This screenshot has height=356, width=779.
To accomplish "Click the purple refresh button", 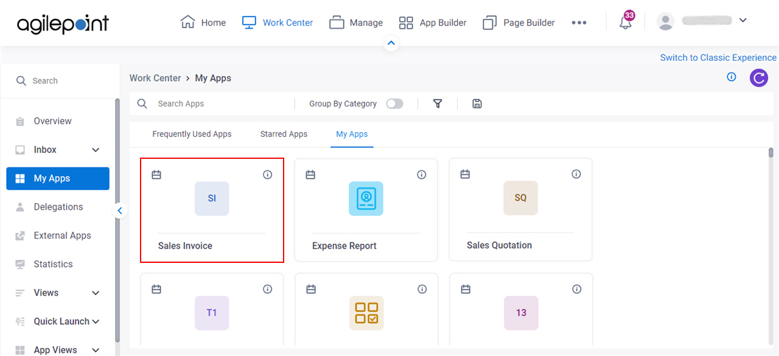I will [x=758, y=78].
